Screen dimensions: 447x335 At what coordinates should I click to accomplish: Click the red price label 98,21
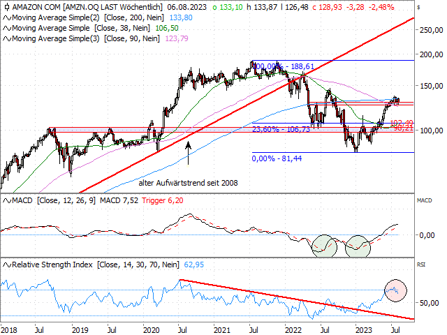click(x=404, y=128)
